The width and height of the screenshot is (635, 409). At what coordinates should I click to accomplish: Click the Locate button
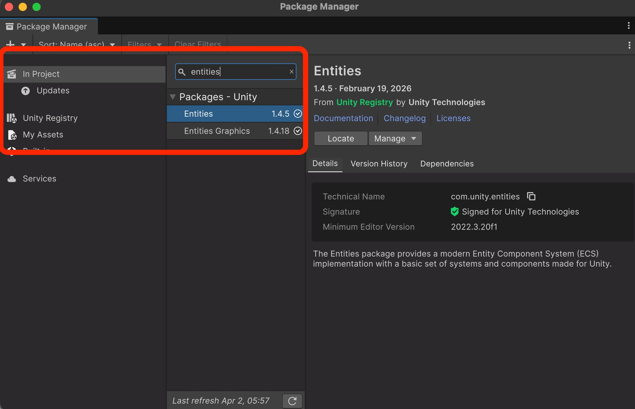click(341, 138)
